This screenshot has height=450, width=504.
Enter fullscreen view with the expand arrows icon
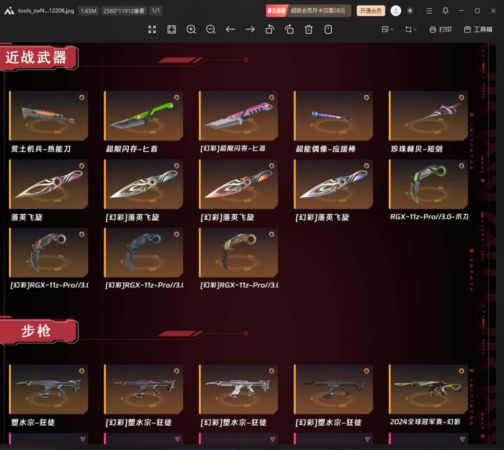pyautogui.click(x=152, y=29)
